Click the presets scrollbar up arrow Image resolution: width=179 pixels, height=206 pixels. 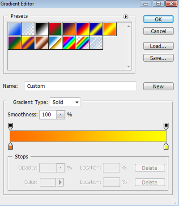pos(128,26)
